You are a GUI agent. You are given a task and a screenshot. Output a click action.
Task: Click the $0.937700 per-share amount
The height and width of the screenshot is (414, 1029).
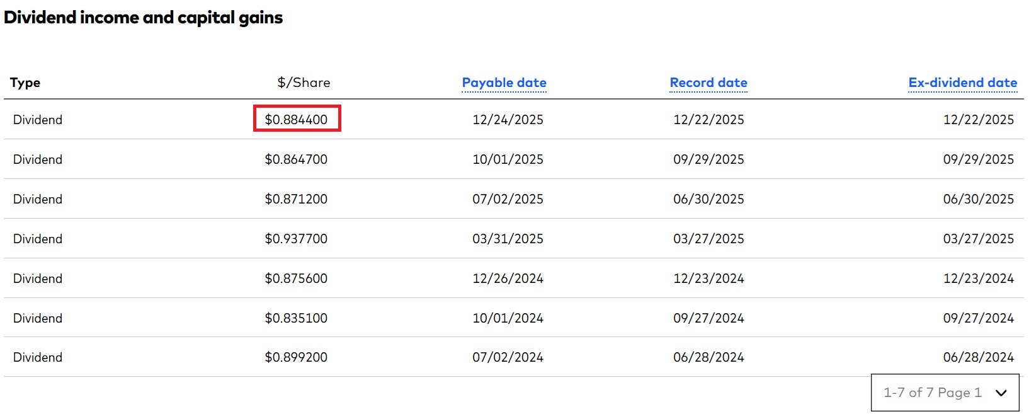pyautogui.click(x=296, y=239)
